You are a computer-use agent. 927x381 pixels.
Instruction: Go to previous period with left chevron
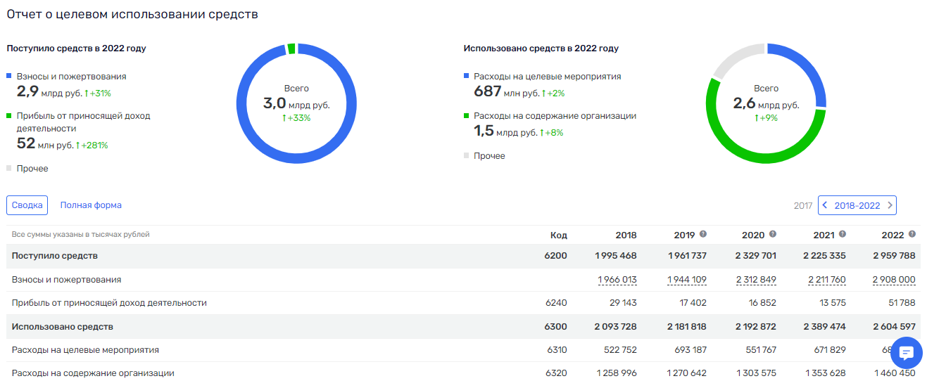pyautogui.click(x=825, y=205)
